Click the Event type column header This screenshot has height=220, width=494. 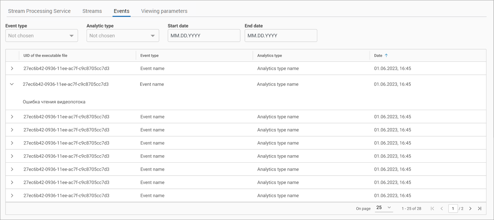pyautogui.click(x=149, y=56)
